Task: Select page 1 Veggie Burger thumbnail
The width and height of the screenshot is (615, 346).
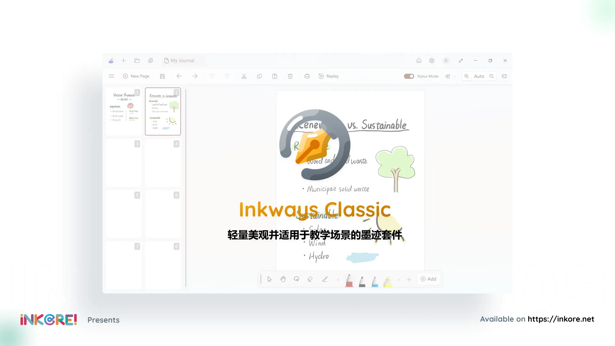Action: [124, 111]
